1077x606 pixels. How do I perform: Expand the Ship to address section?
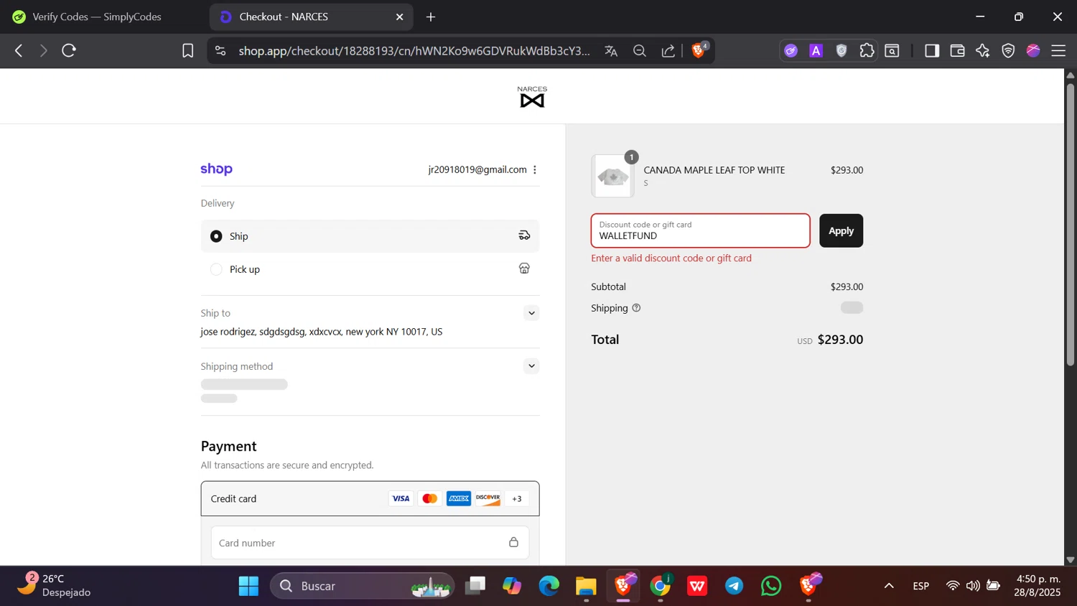click(531, 313)
